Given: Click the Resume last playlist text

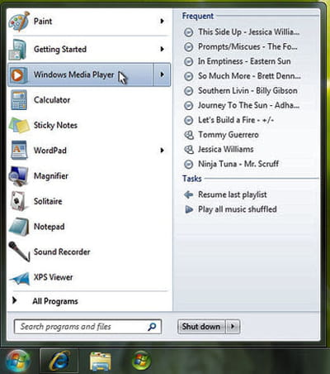Looking at the screenshot, I should (x=233, y=194).
